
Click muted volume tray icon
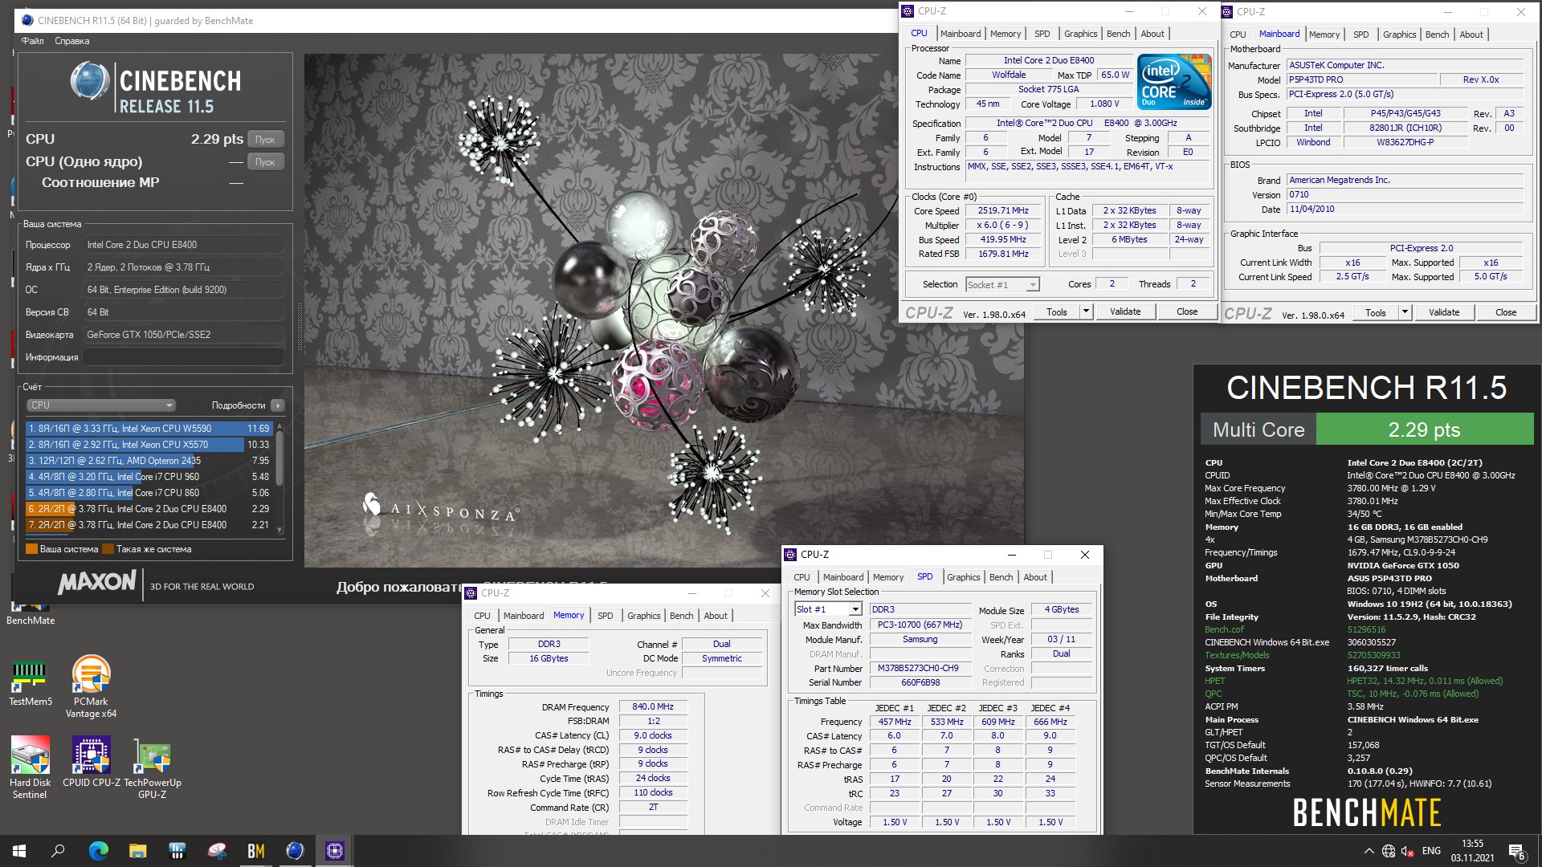click(1407, 851)
